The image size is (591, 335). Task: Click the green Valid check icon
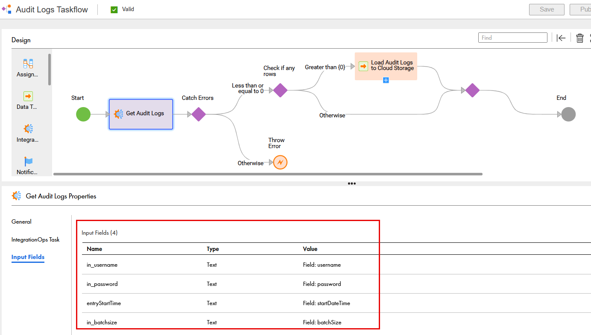[x=114, y=9]
